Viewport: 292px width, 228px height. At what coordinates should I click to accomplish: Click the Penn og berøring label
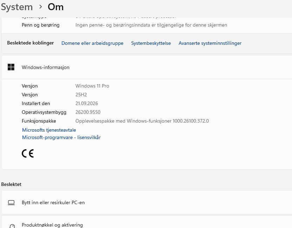41,25
